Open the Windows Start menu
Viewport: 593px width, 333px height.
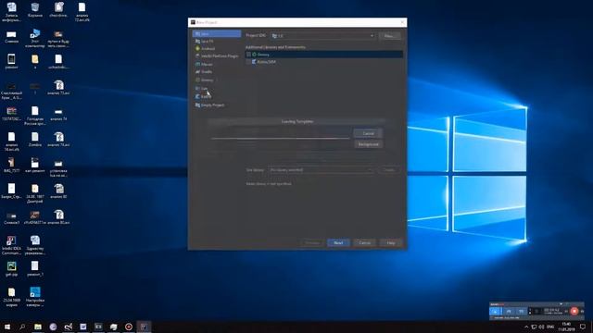(x=7, y=327)
